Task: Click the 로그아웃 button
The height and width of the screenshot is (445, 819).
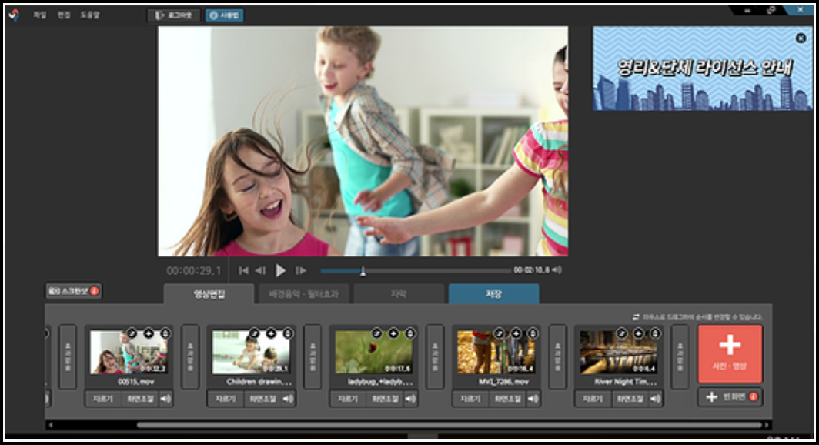Action: 174,15
